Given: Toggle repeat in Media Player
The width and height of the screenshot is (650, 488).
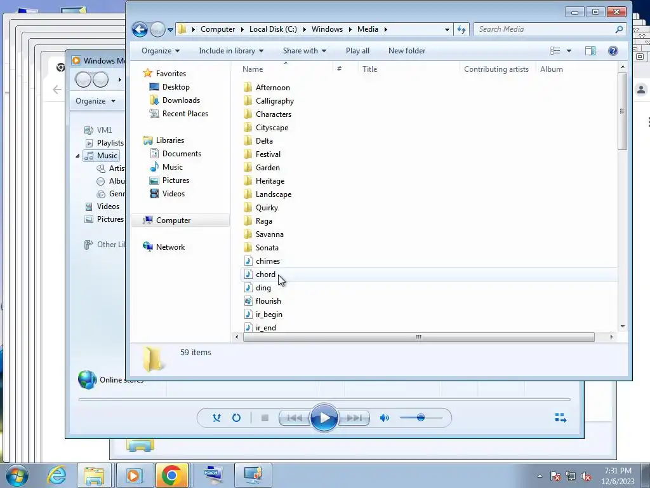Looking at the screenshot, I should pos(236,418).
